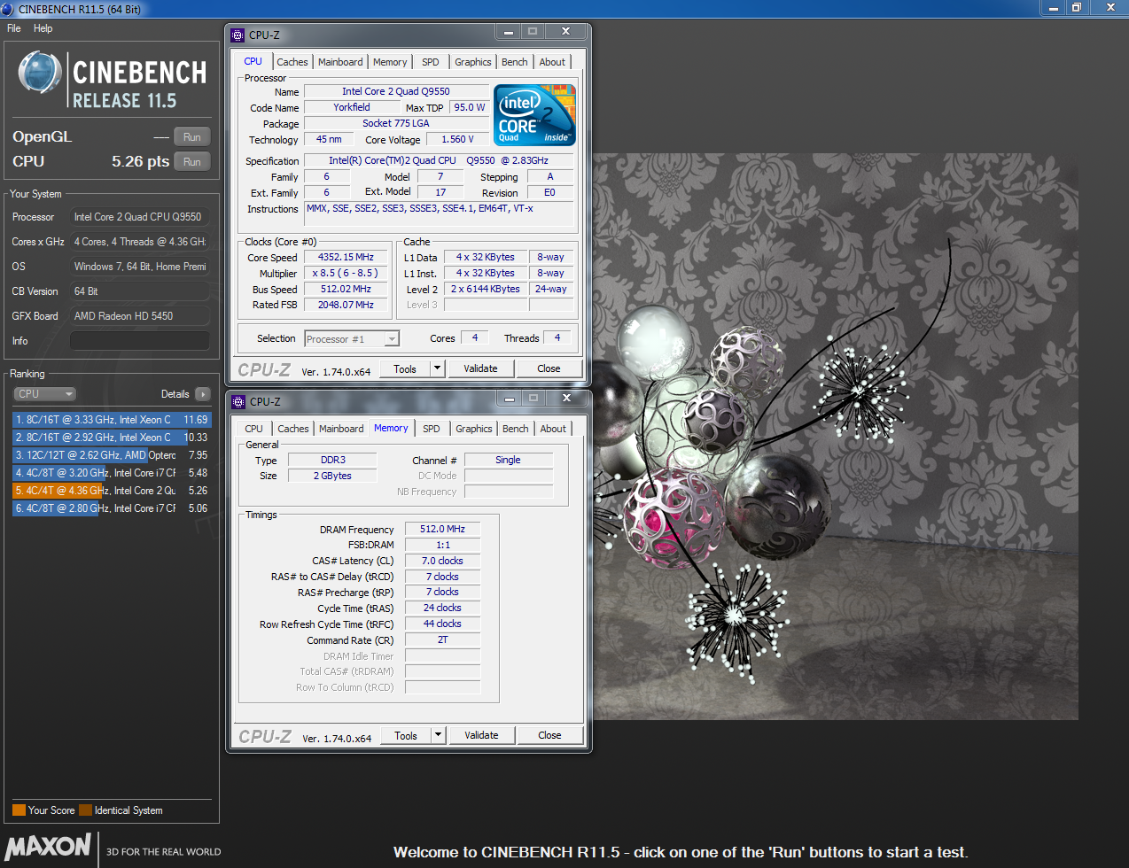This screenshot has width=1129, height=868.
Task: Click Validate in upper CPU-Z window
Action: pos(480,369)
